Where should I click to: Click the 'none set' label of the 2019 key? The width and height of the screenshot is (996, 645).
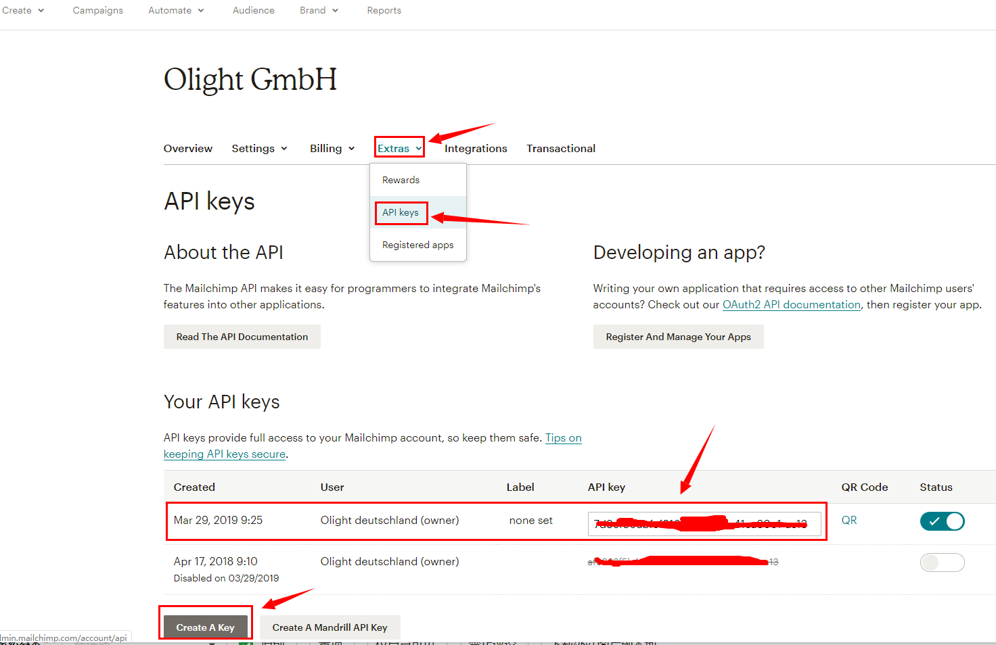pos(531,520)
